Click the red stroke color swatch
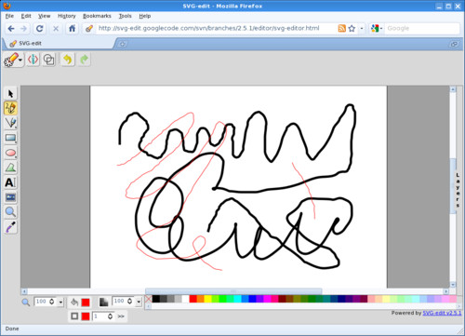 [x=86, y=316]
